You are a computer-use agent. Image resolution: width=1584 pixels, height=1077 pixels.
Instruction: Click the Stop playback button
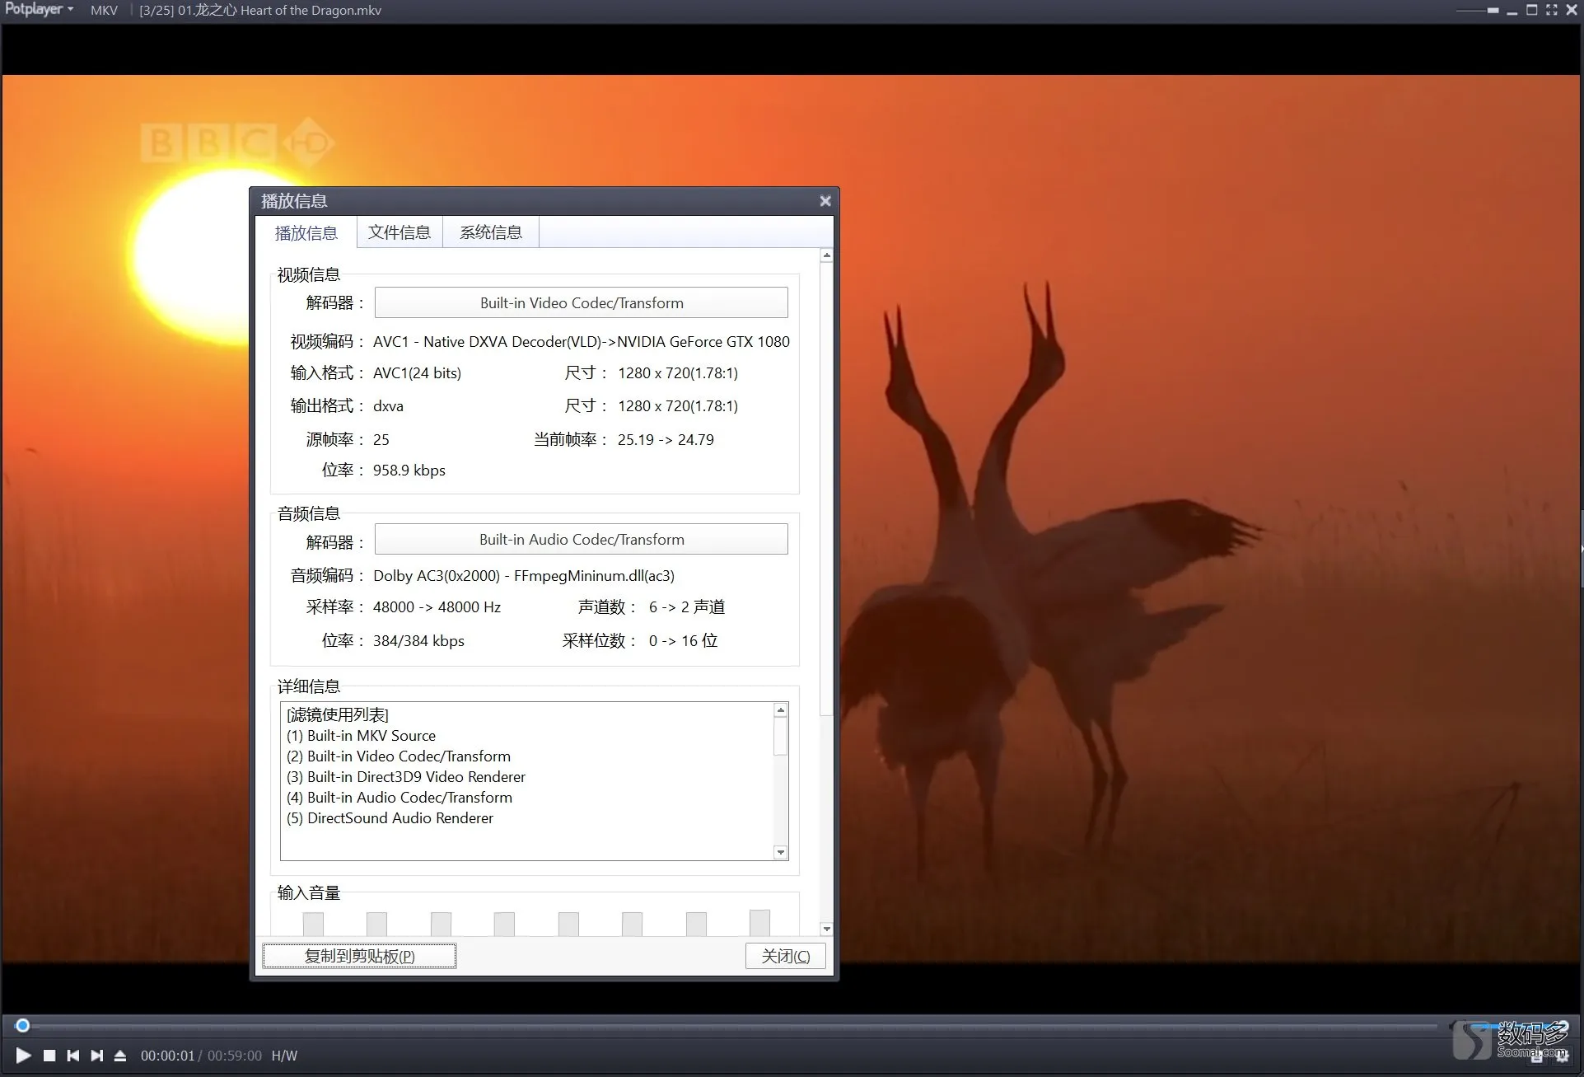tap(49, 1055)
